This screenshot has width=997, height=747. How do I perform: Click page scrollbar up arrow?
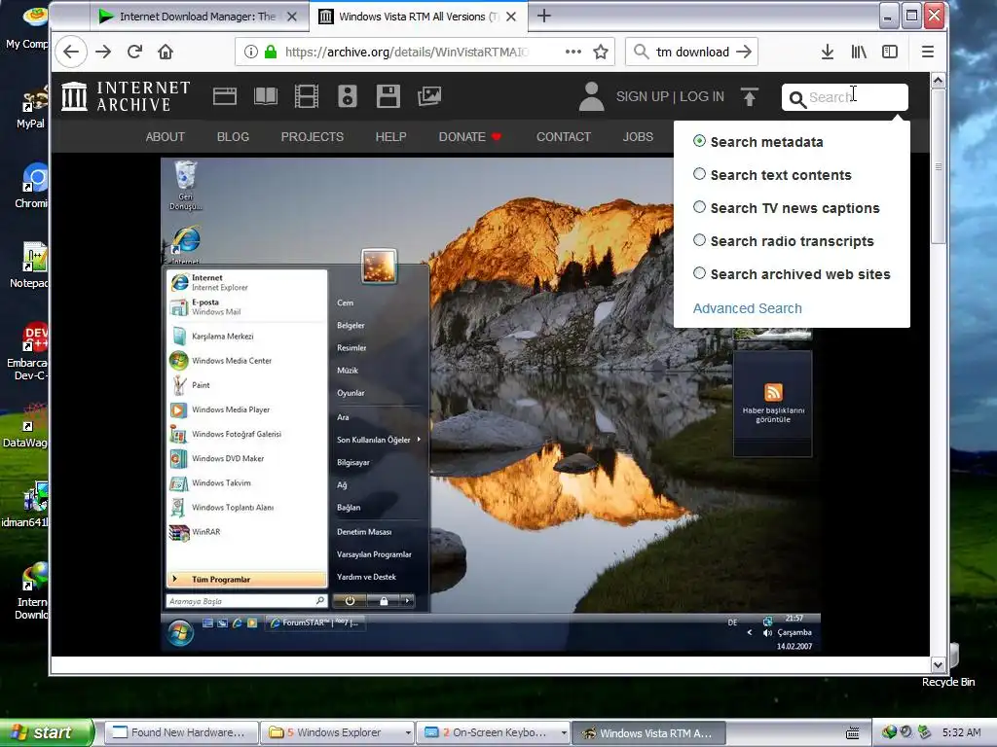(x=938, y=81)
